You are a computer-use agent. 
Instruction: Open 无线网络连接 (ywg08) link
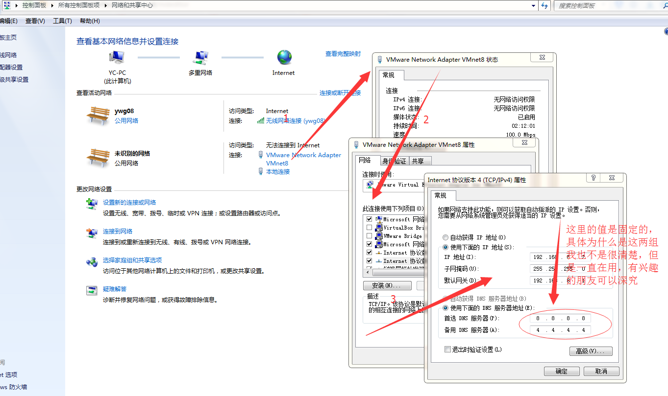tap(296, 120)
